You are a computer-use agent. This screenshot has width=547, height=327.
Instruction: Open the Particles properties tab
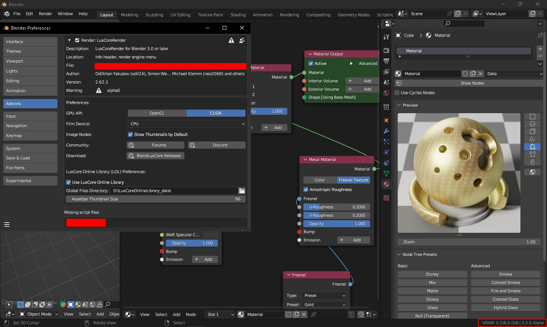pos(386,142)
